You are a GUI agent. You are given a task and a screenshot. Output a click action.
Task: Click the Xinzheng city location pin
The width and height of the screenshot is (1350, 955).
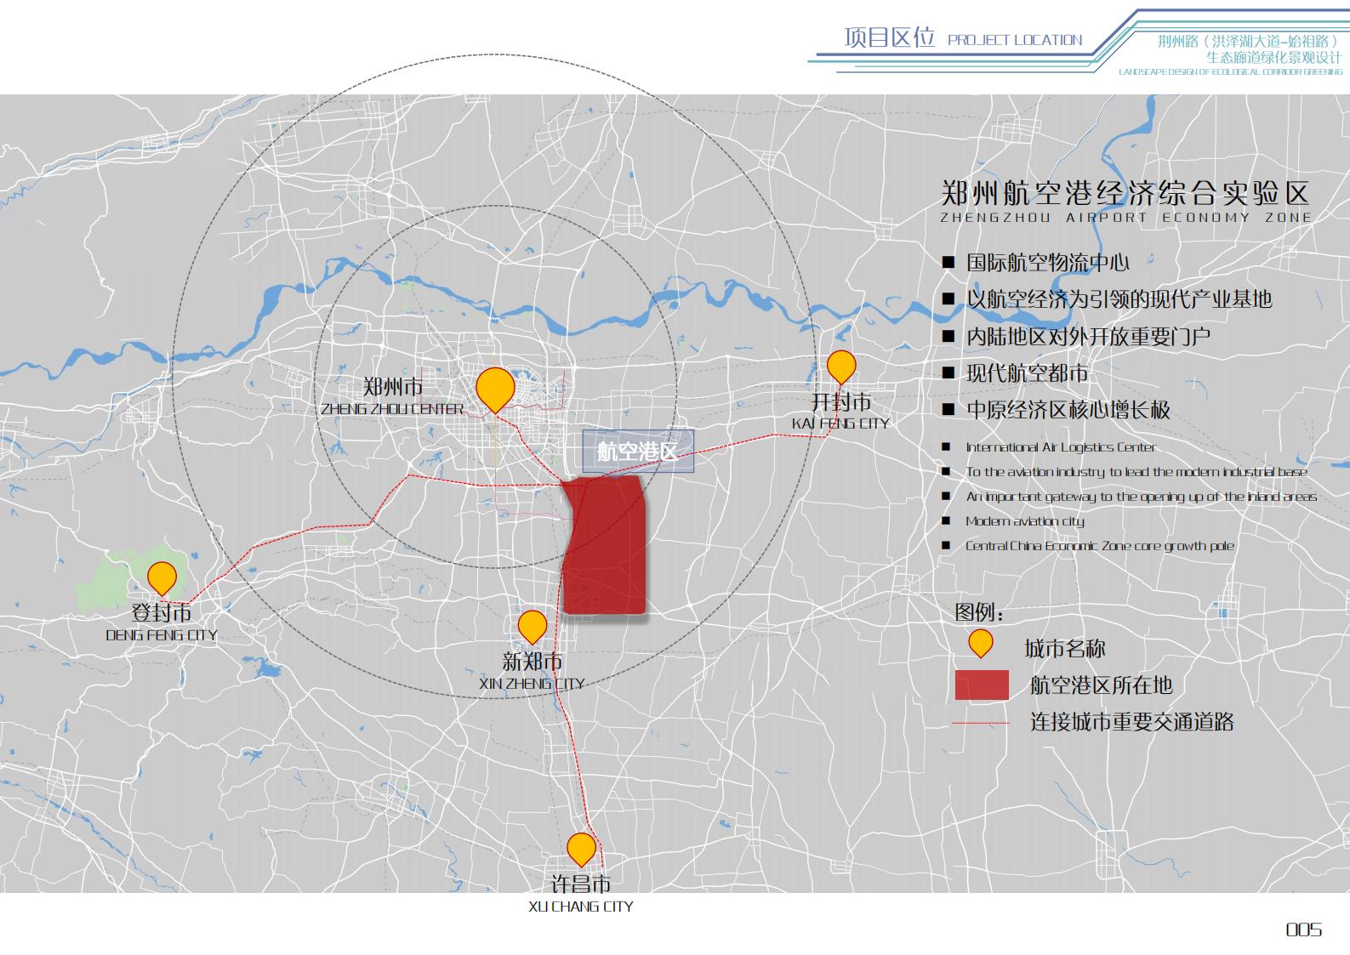pyautogui.click(x=533, y=627)
